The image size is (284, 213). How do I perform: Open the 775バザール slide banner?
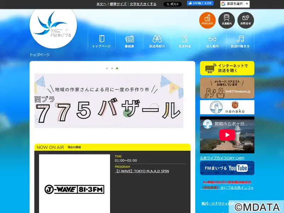[x=109, y=101]
